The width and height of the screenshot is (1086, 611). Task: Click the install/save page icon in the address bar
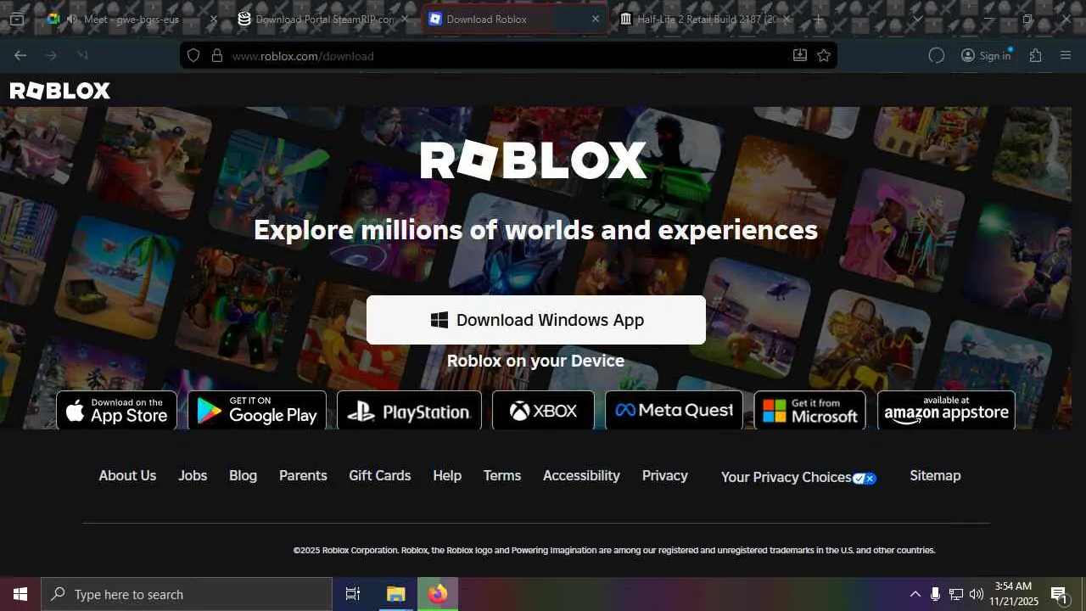[x=799, y=56]
